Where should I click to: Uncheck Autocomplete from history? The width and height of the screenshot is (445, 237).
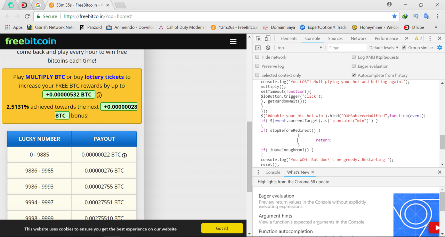(354, 75)
